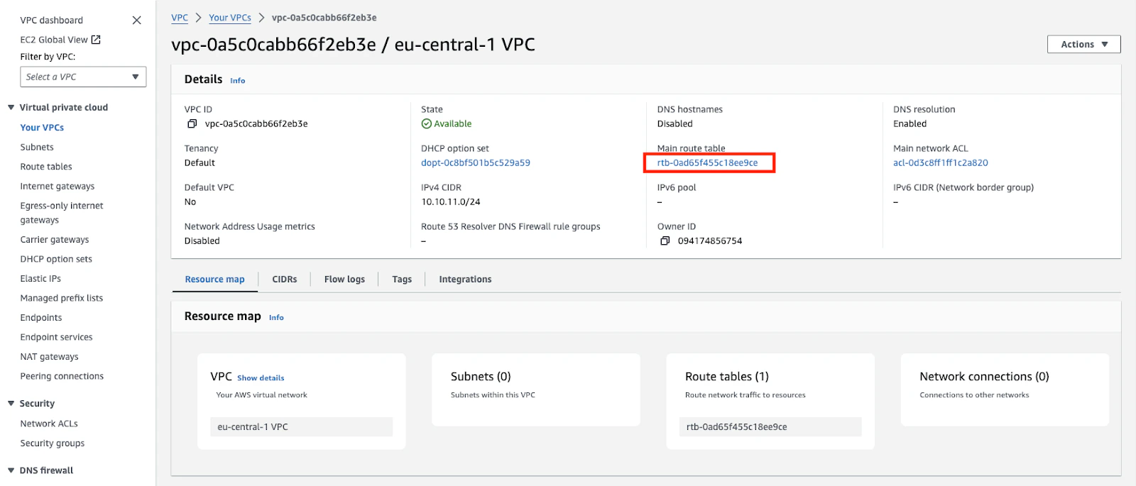1136x486 pixels.
Task: Collapse the Virtual private cloud section
Action: tap(11, 107)
